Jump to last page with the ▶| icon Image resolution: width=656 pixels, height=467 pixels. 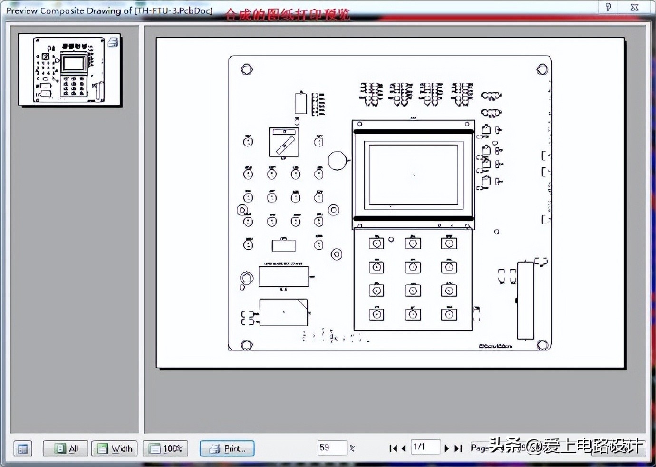pyautogui.click(x=457, y=448)
